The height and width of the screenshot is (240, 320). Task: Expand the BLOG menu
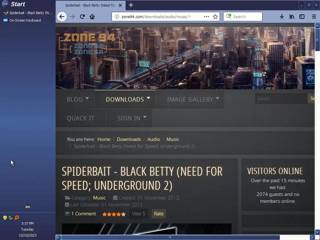[x=78, y=99]
